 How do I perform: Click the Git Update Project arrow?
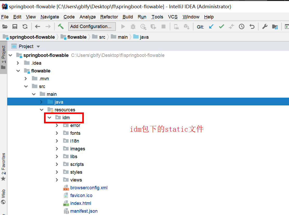pos(211,27)
